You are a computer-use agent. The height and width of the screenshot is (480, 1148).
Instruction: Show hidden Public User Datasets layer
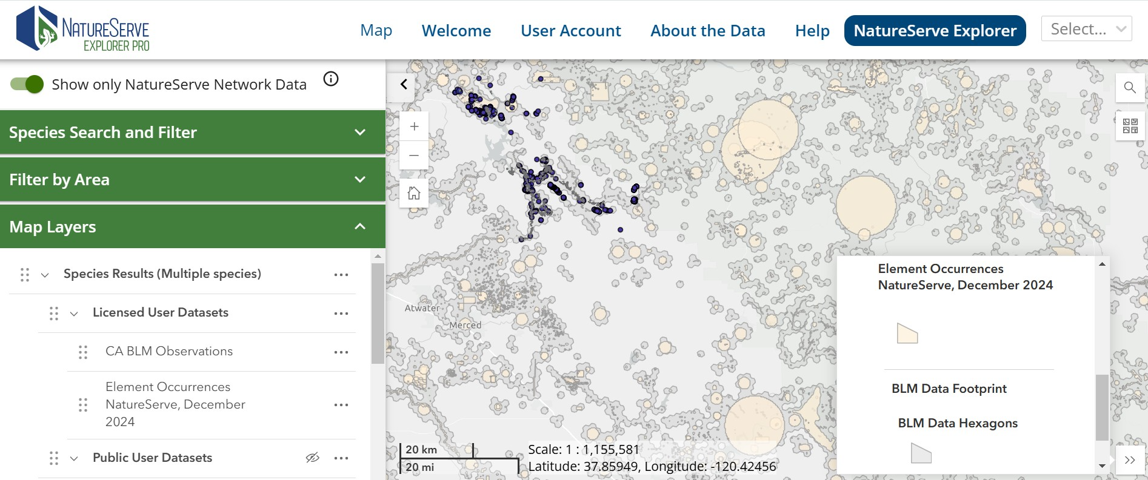[313, 458]
